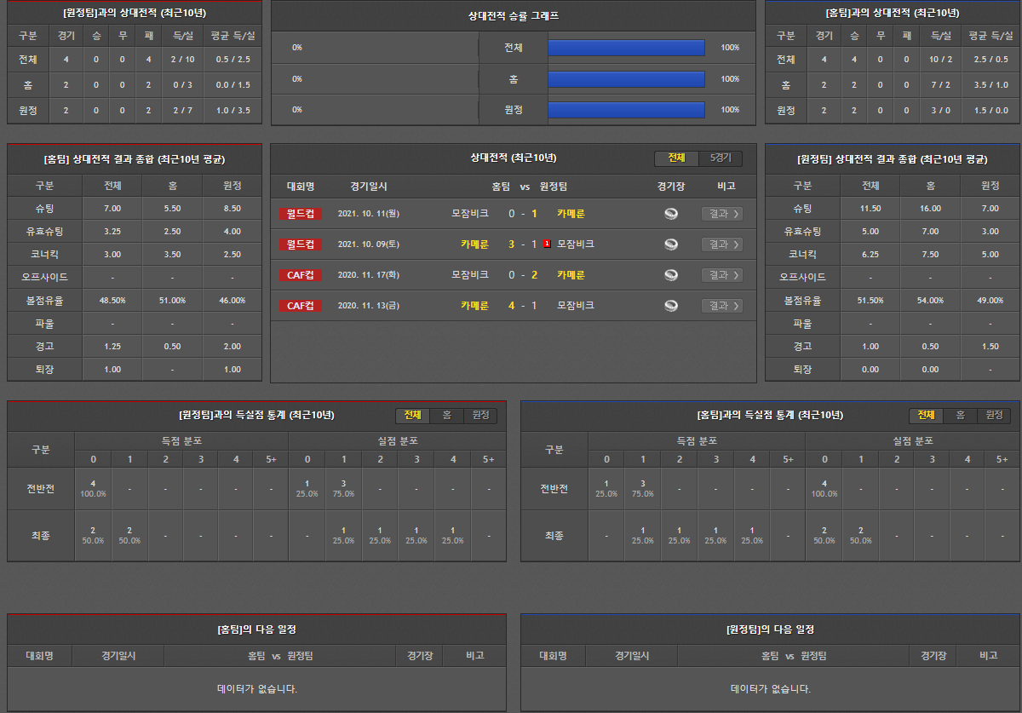Click stadium icon for 2020.11.13 match
The image size is (1022, 713).
(671, 306)
